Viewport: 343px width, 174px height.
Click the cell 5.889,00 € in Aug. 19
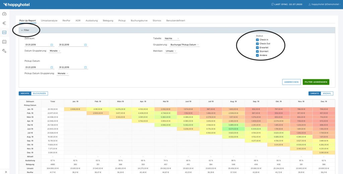233,125
